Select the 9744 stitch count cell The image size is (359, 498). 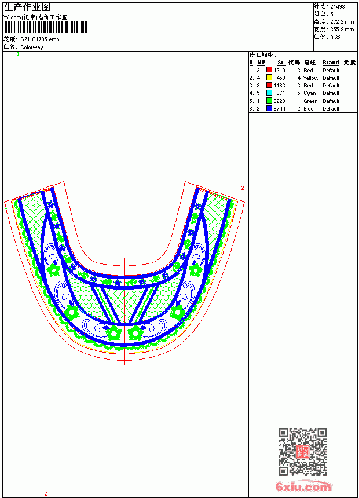[279, 109]
